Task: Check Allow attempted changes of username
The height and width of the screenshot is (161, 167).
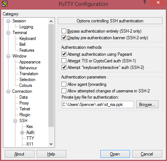Action: [x=64, y=91]
